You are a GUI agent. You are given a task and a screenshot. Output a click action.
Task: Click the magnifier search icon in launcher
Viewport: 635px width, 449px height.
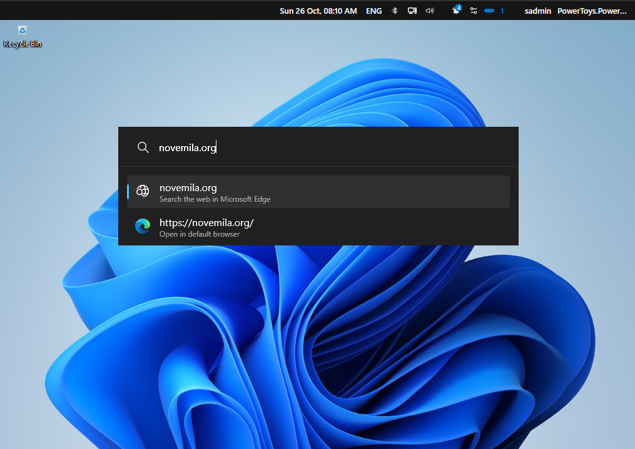[x=143, y=147]
